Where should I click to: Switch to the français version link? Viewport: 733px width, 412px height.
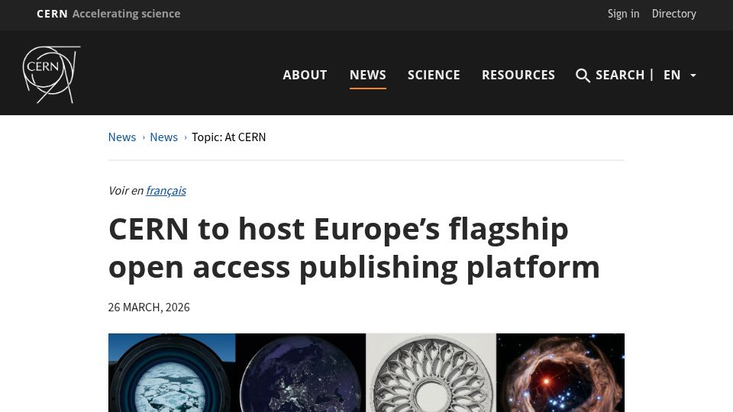(166, 191)
